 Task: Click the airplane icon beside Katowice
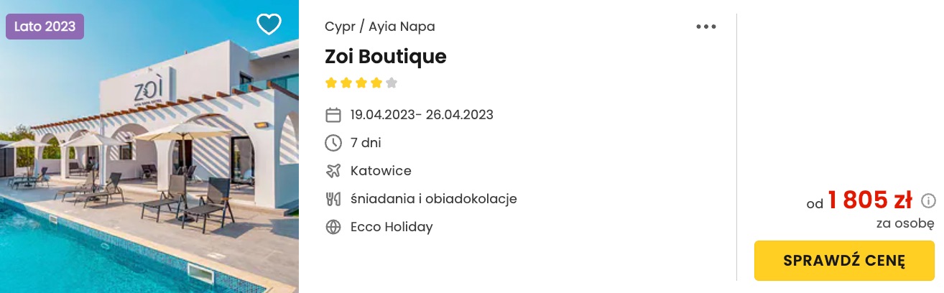tap(333, 171)
